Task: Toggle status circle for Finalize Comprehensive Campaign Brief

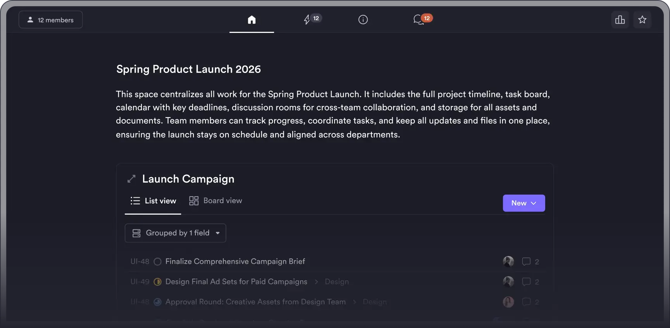Action: point(157,262)
